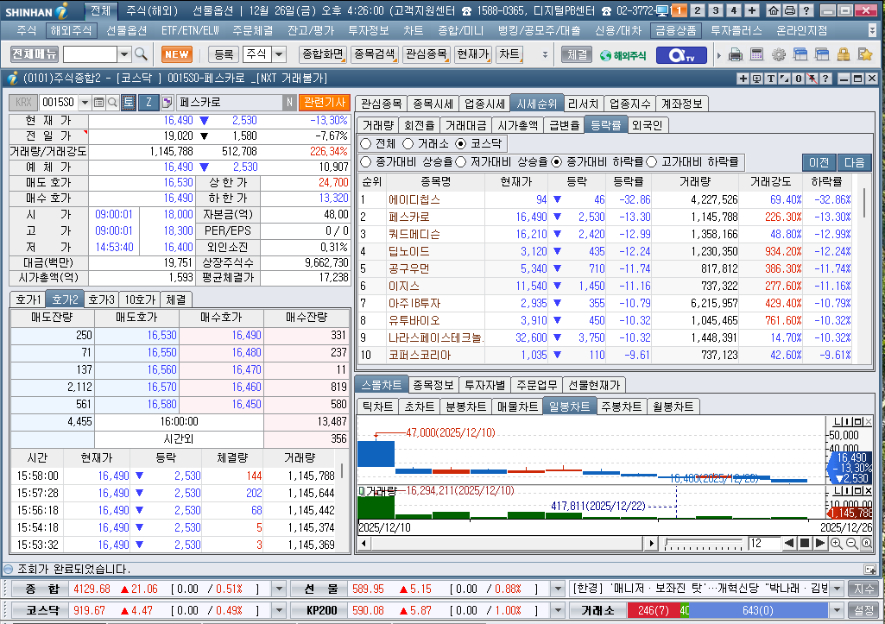
Task: Click the home icon in the title bar
Action: tap(774, 10)
